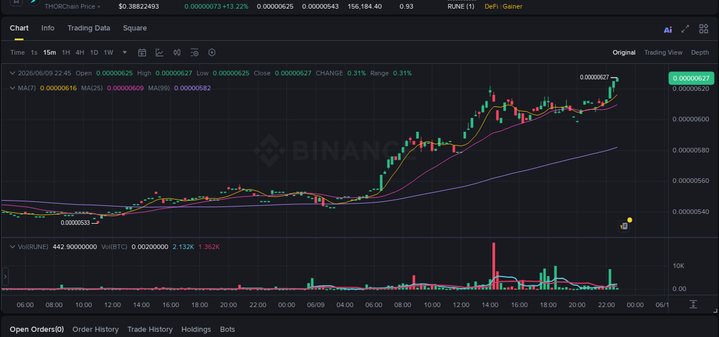This screenshot has width=719, height=337.
Task: Click the 06/09 date label on time axis
Action: coord(316,305)
